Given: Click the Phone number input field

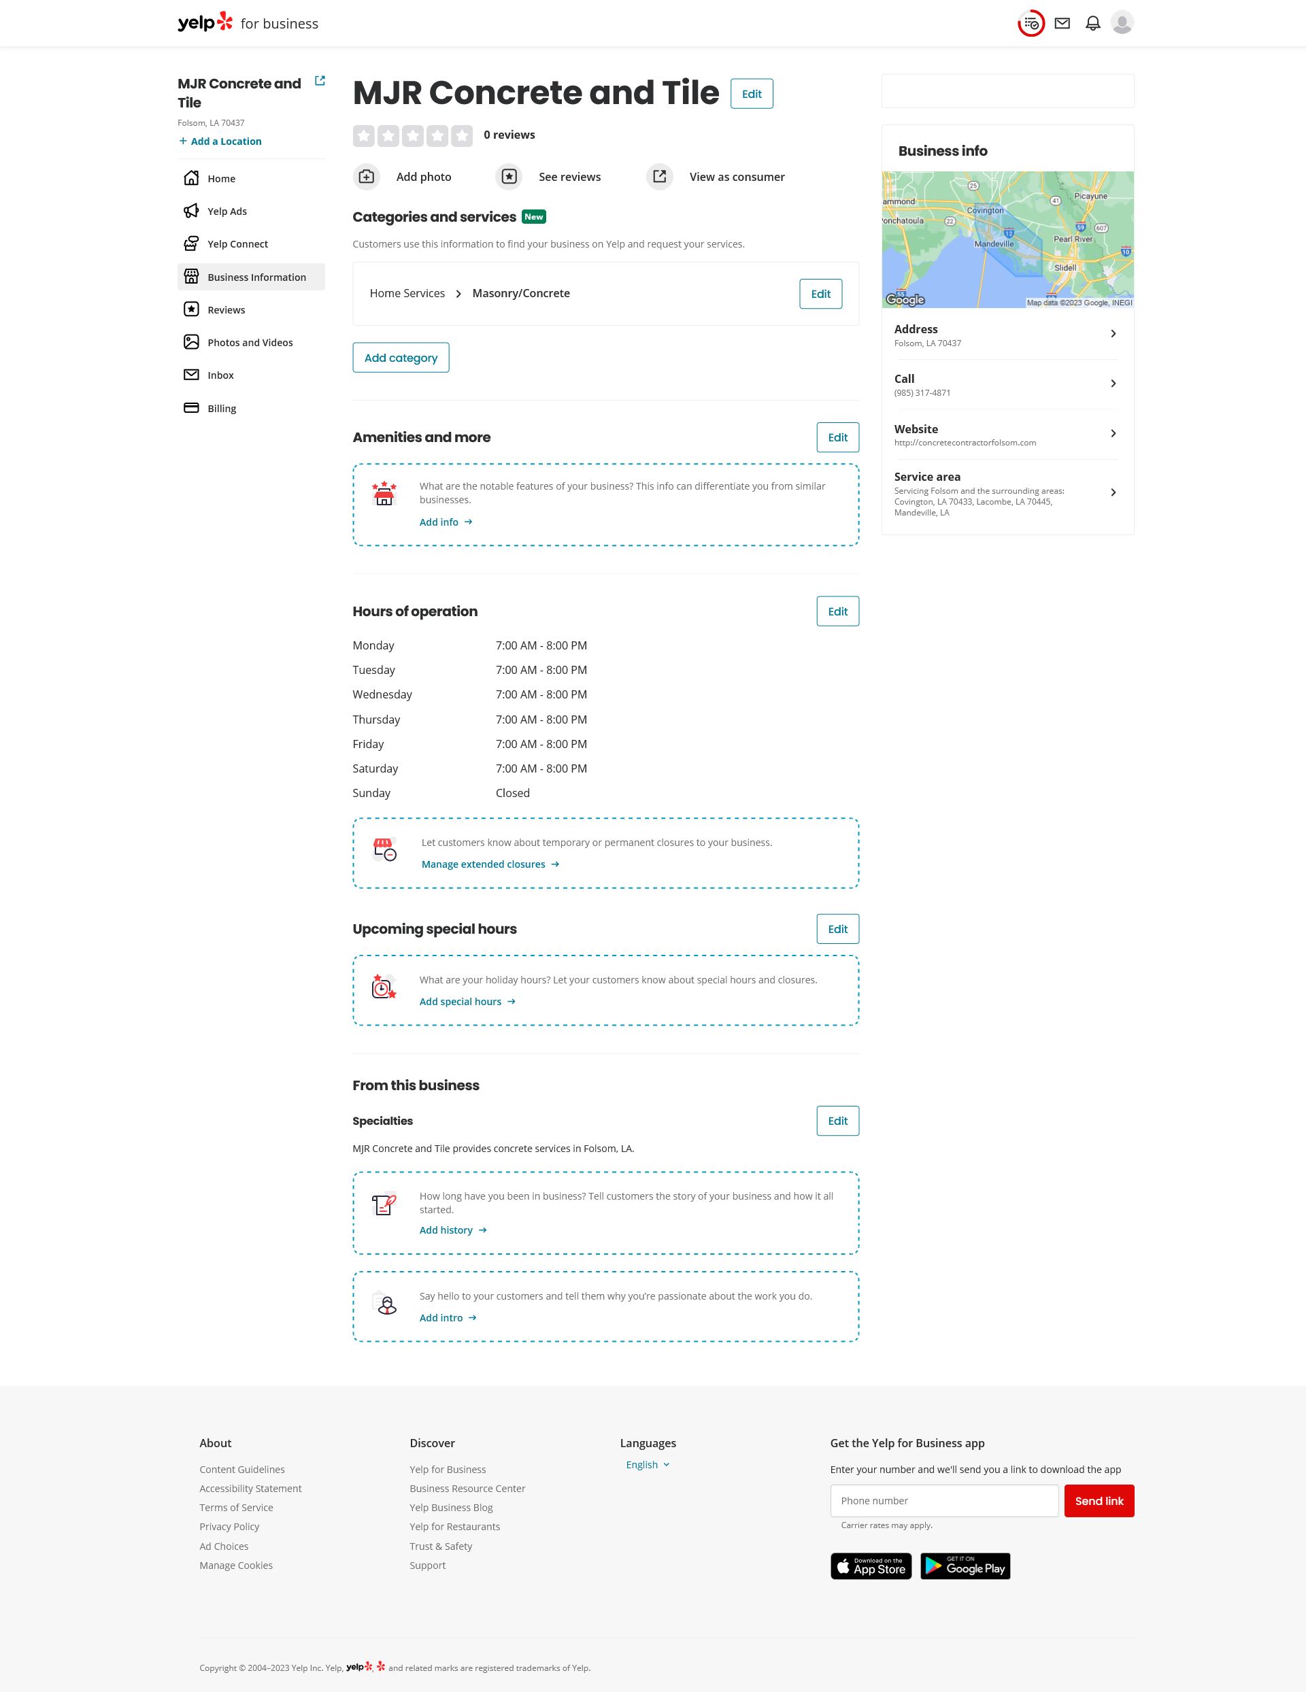Looking at the screenshot, I should pyautogui.click(x=943, y=1501).
